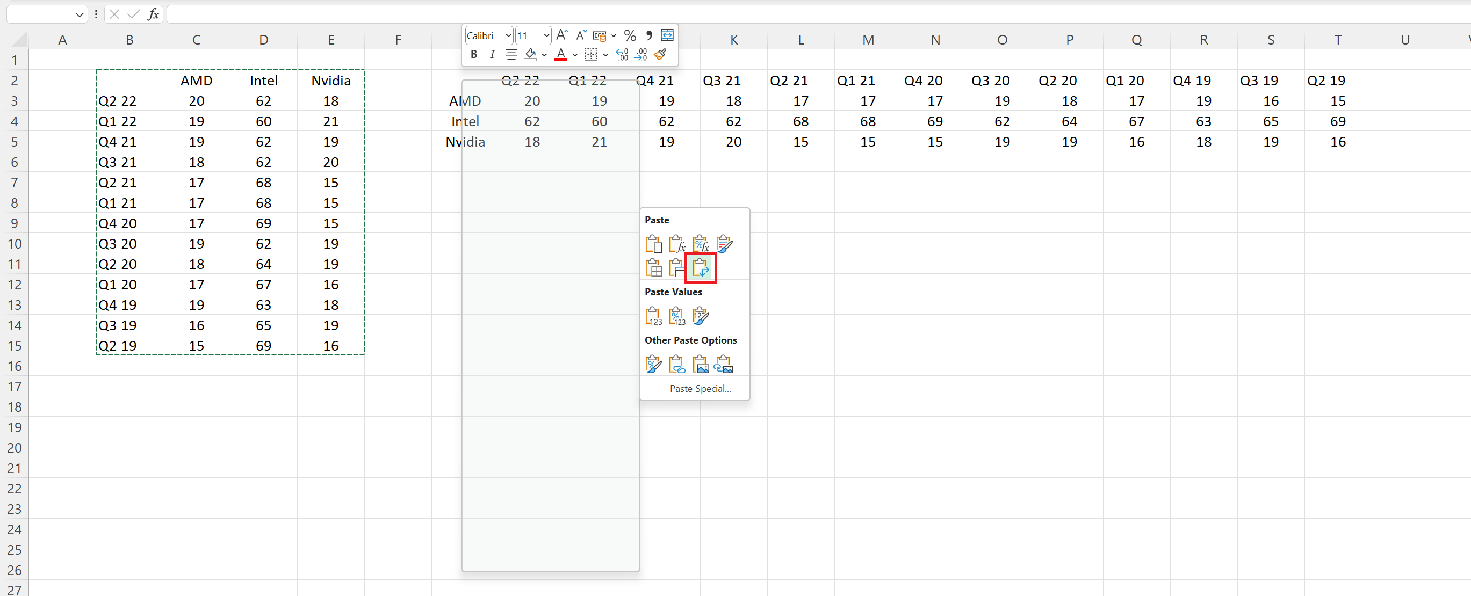Select row 2 header
The height and width of the screenshot is (596, 1471).
point(15,81)
